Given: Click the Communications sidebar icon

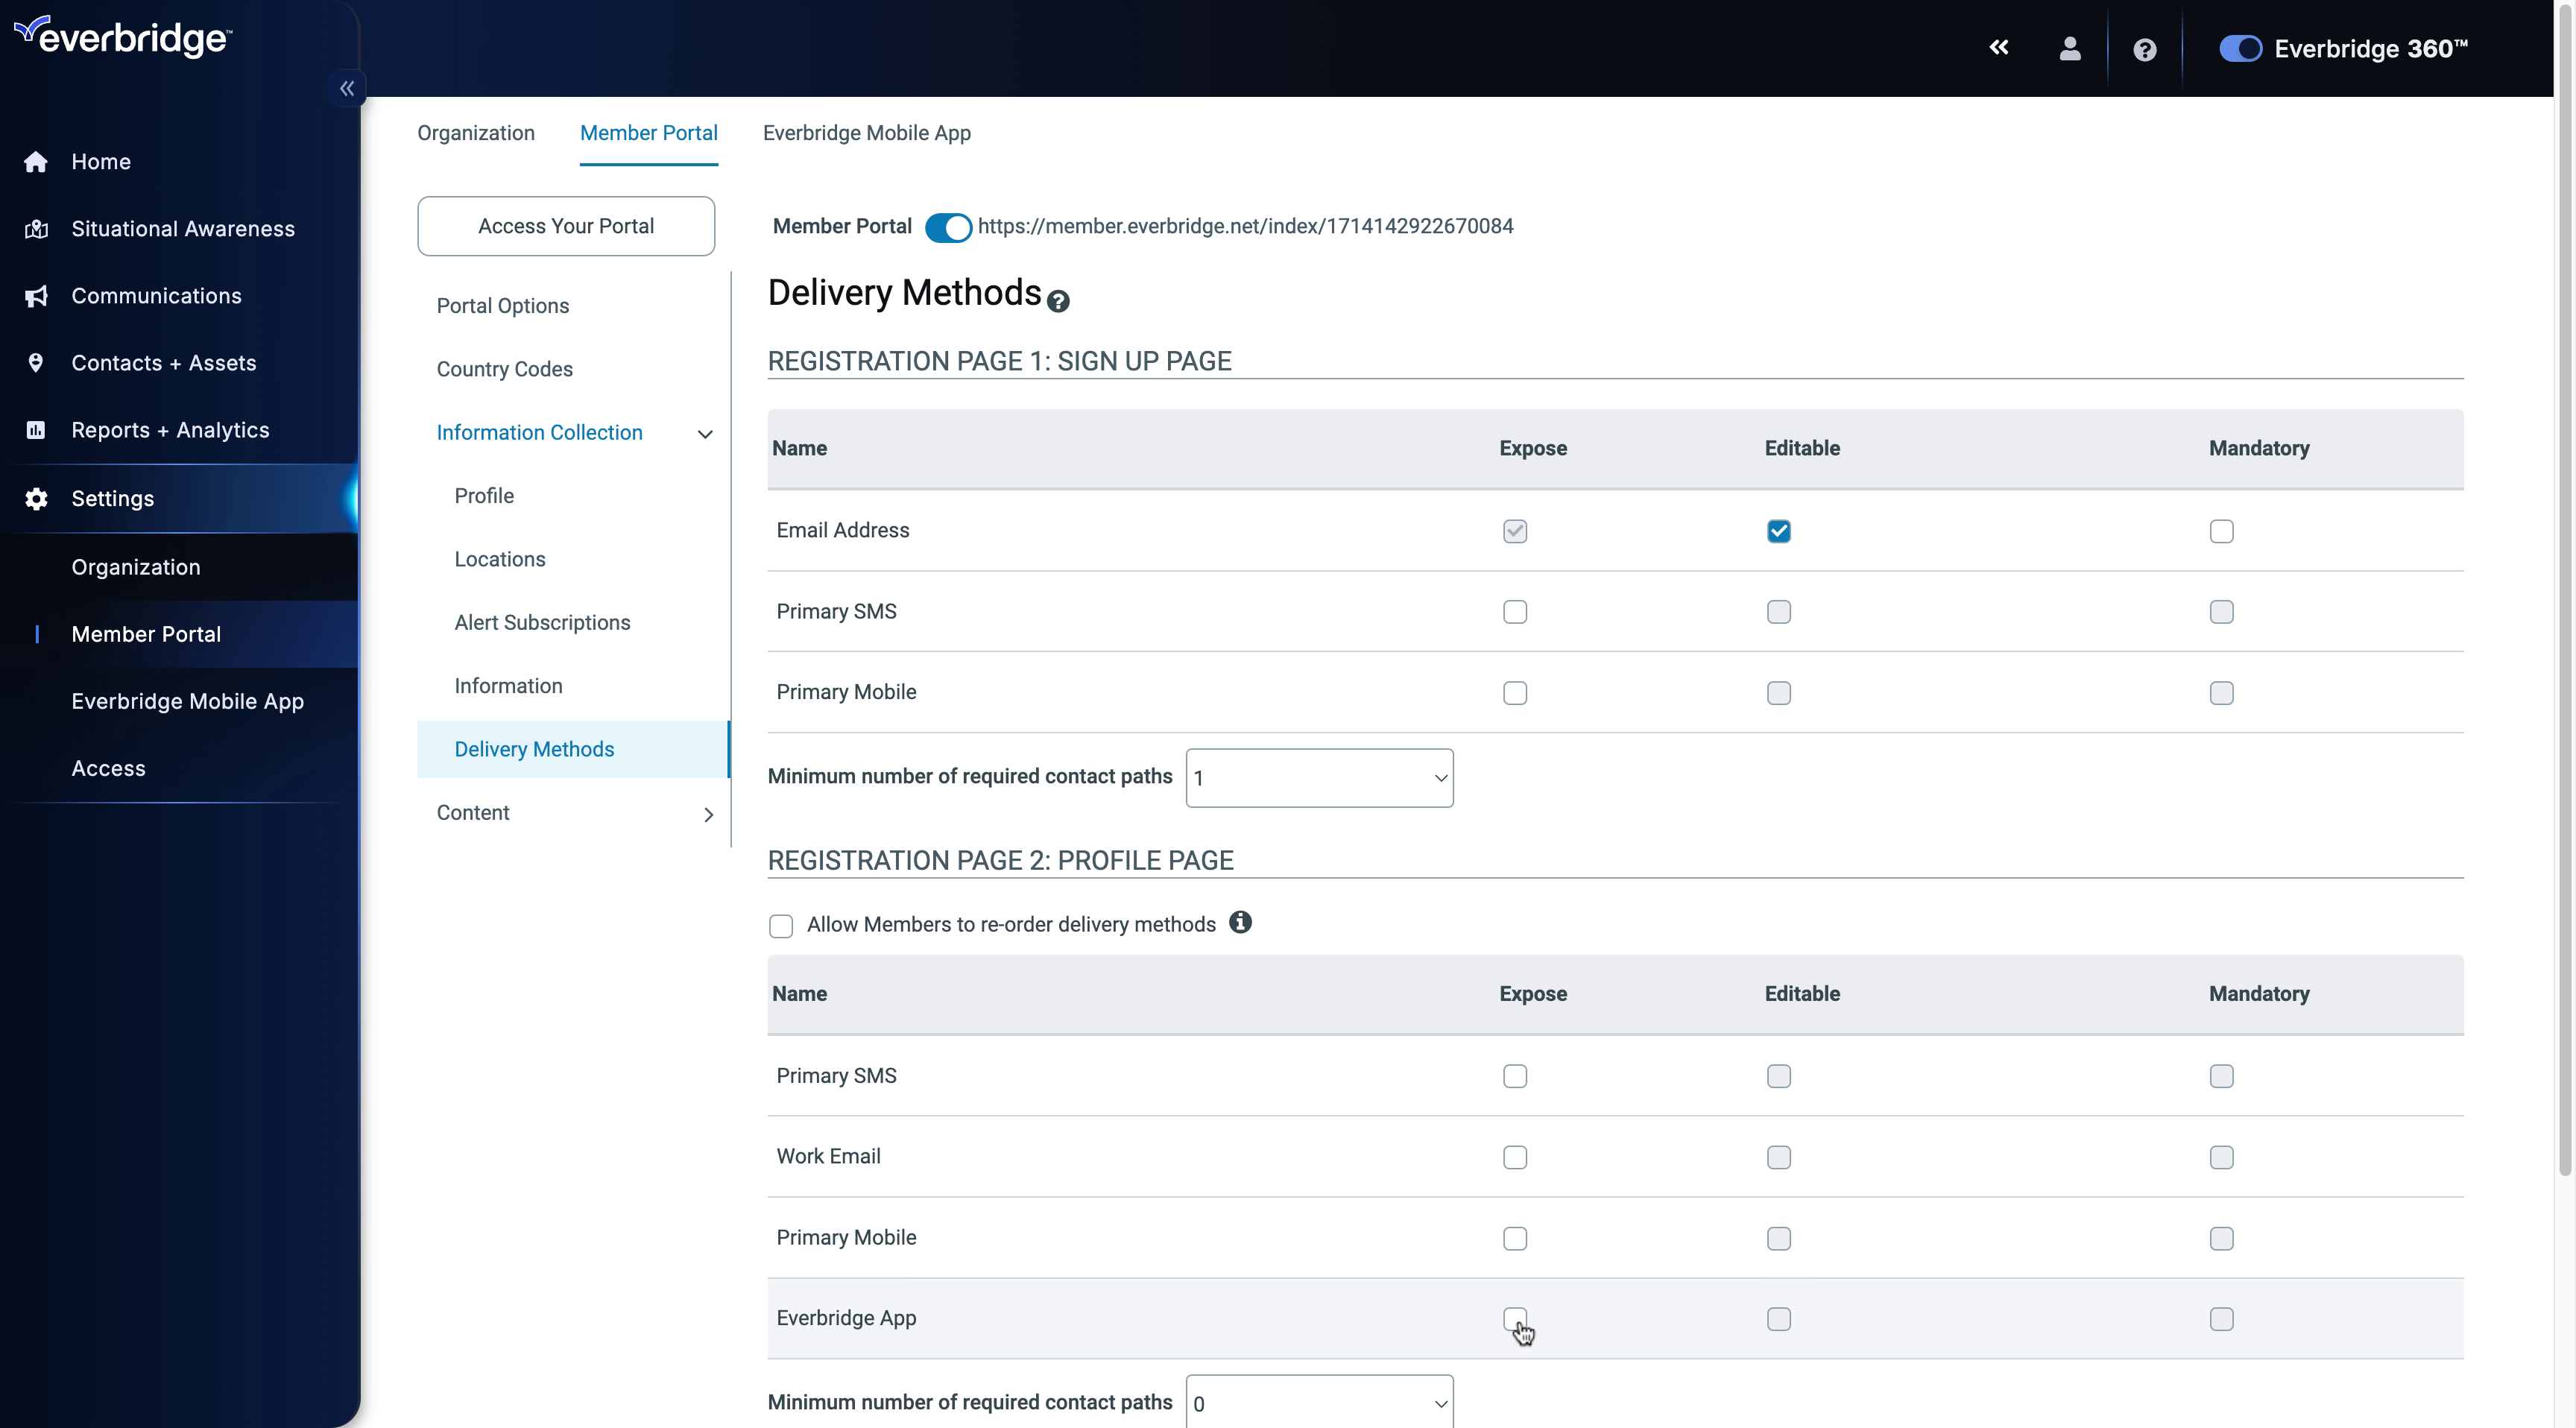Looking at the screenshot, I should pyautogui.click(x=39, y=295).
